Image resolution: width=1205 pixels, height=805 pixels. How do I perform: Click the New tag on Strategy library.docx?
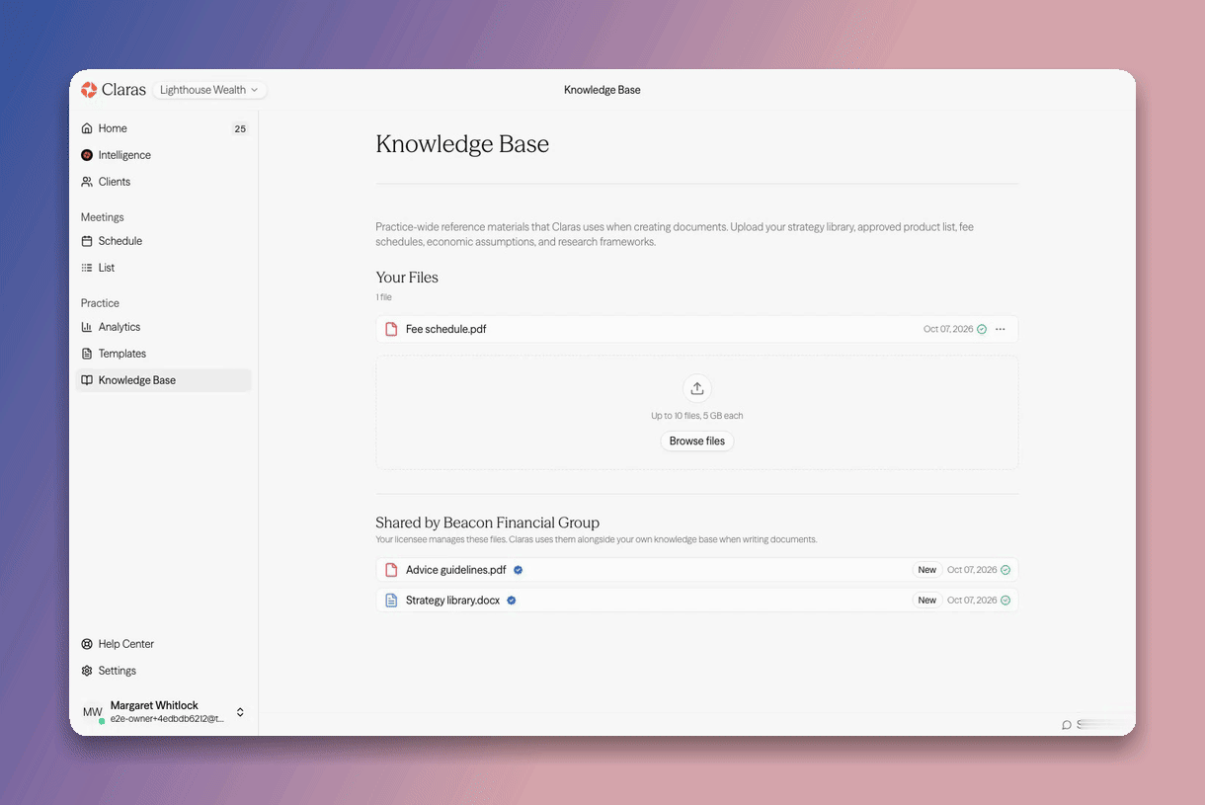tap(927, 601)
